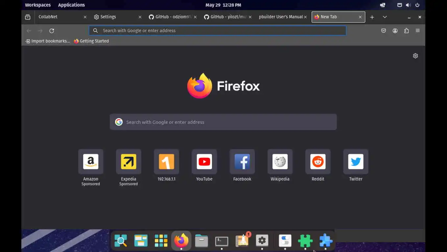
Task: Open the Save to Pocket icon
Action: pyautogui.click(x=384, y=31)
